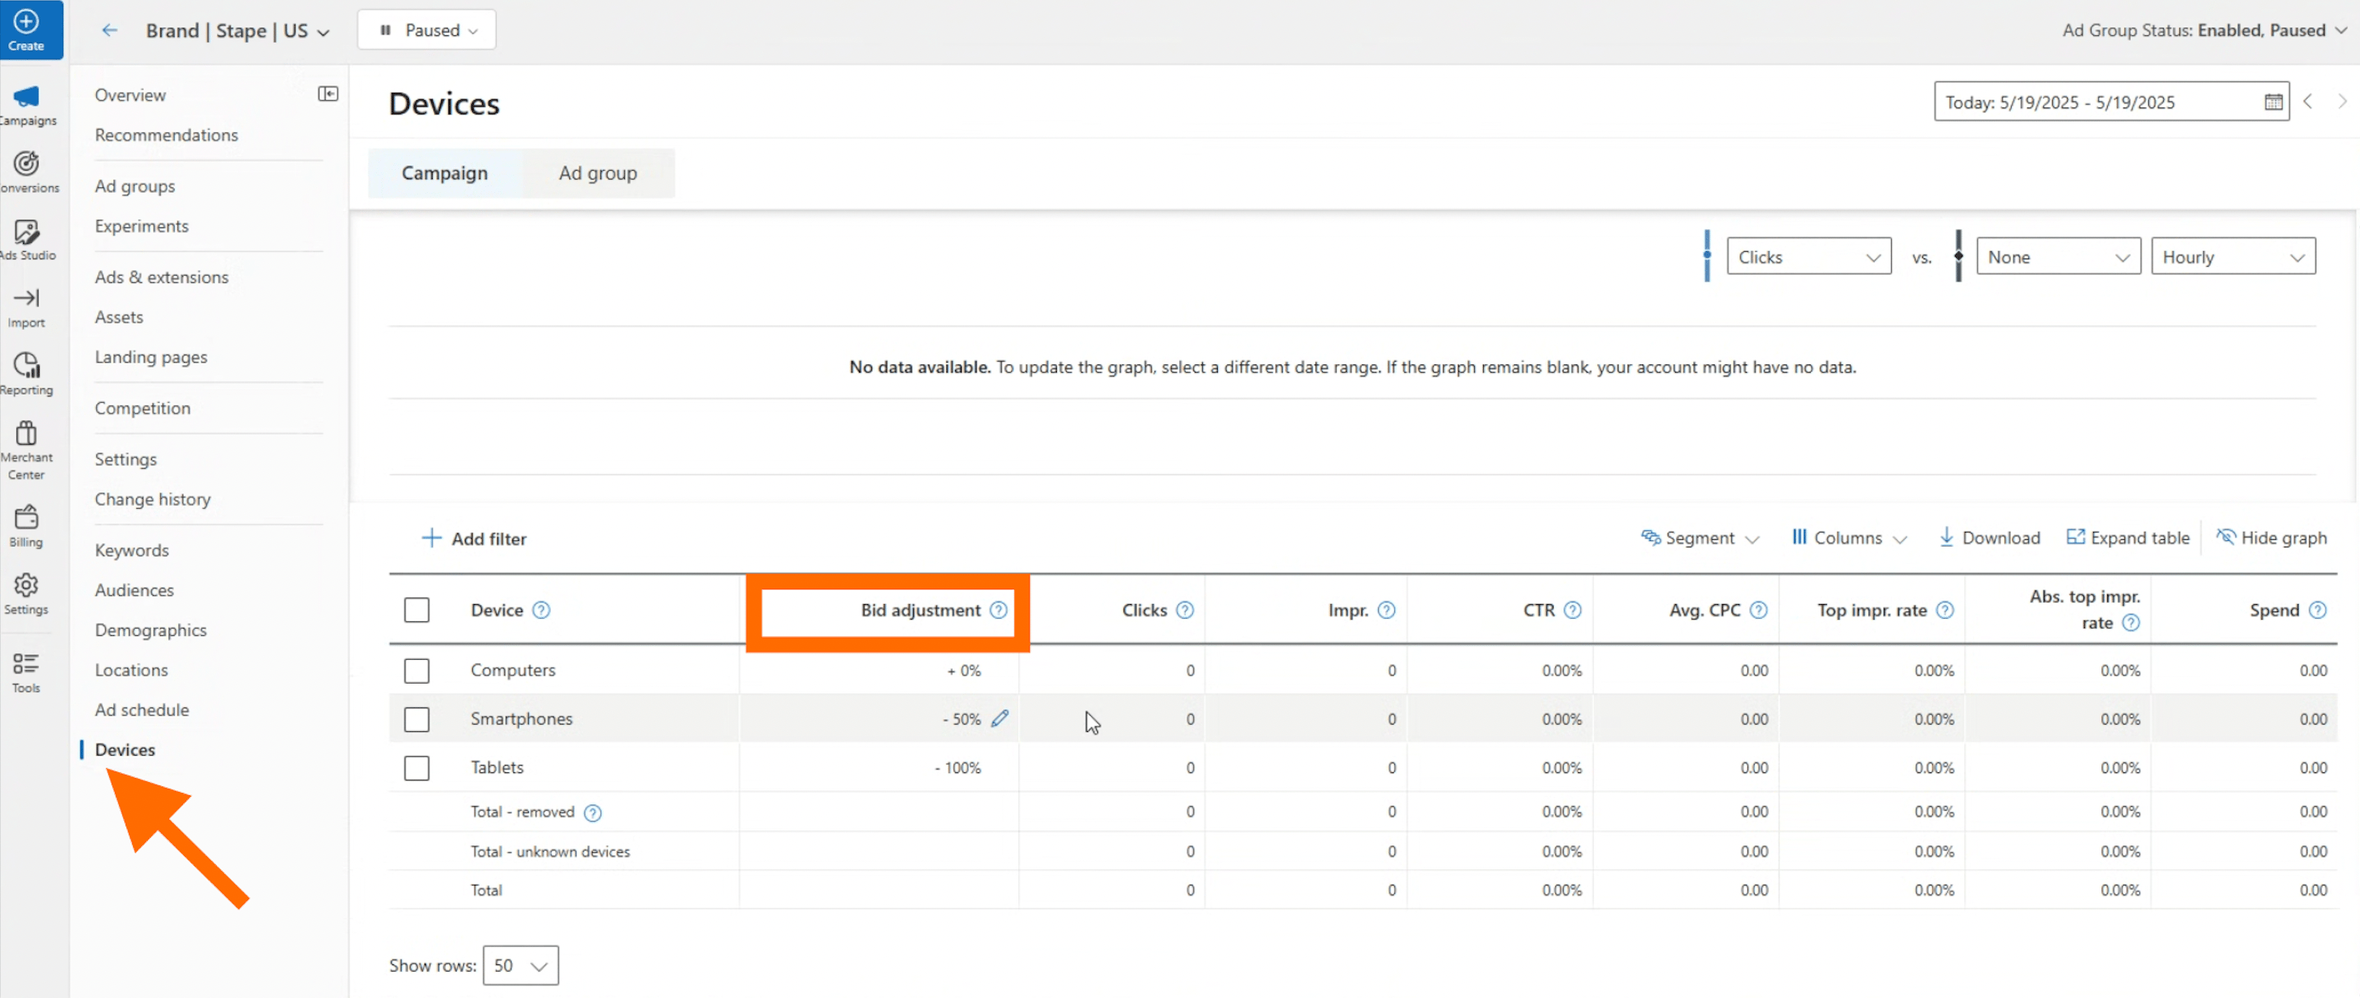Click the date range input field
The image size is (2360, 998).
point(2111,102)
